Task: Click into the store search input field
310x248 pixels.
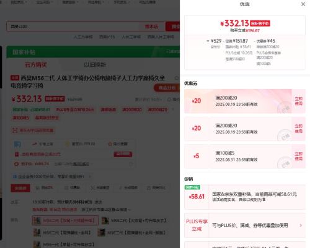Action: pyautogui.click(x=76, y=27)
